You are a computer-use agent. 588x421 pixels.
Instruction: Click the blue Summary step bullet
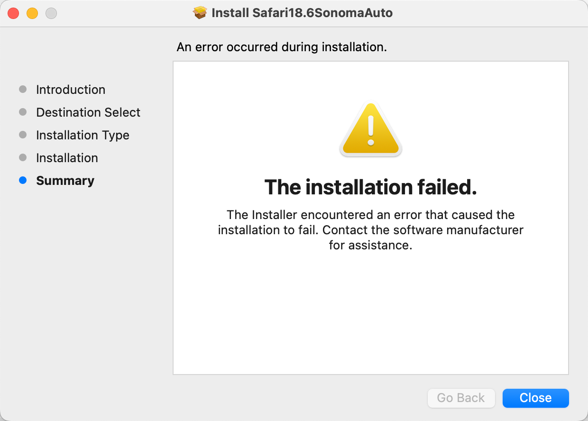23,181
